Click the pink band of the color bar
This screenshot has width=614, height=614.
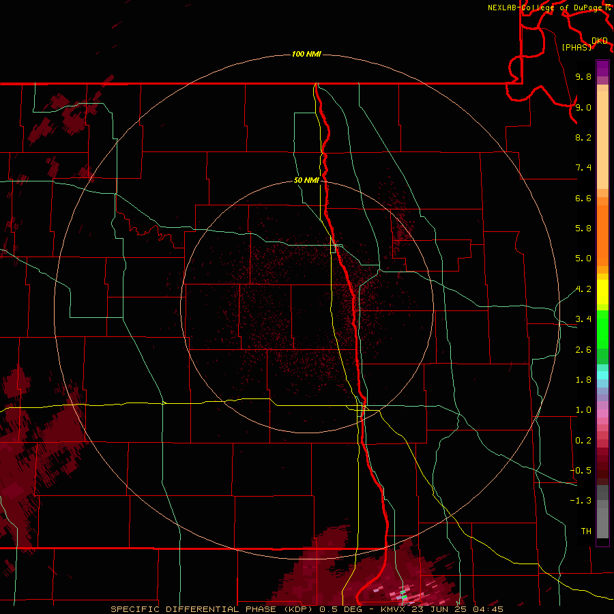coord(602,413)
